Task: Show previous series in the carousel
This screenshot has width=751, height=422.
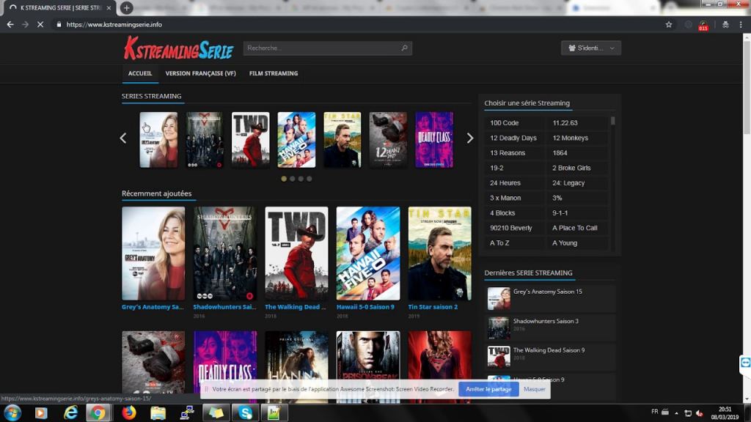Action: coord(123,138)
